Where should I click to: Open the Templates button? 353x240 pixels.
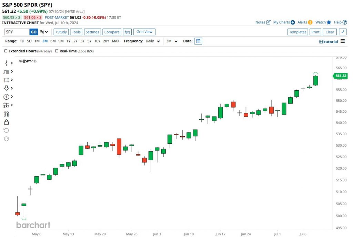(297, 32)
